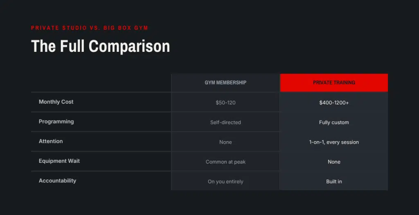This screenshot has width=419, height=215.
Task: Select the Accountability row label
Action: (x=57, y=181)
